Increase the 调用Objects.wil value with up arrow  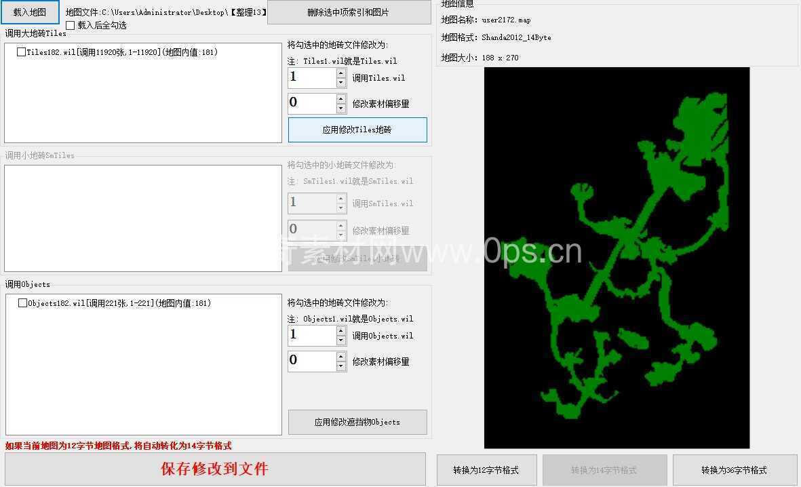point(341,331)
